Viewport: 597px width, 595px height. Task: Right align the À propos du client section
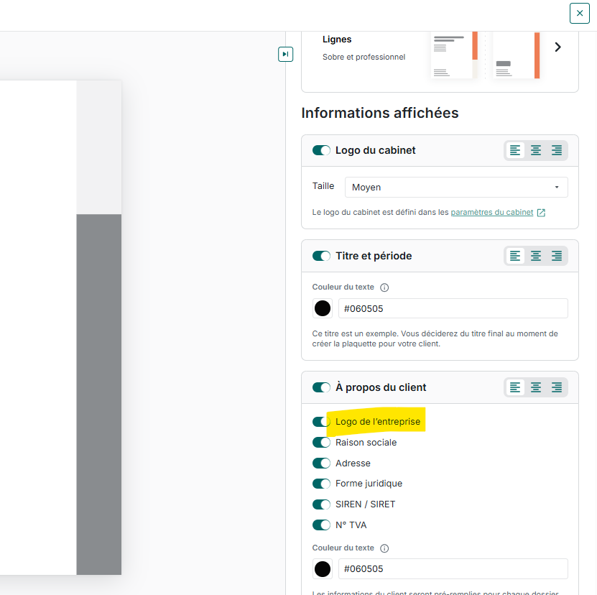(x=557, y=387)
